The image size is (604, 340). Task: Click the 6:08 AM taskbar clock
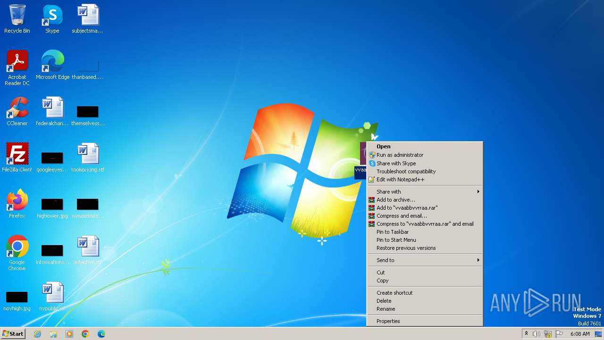tap(579, 334)
